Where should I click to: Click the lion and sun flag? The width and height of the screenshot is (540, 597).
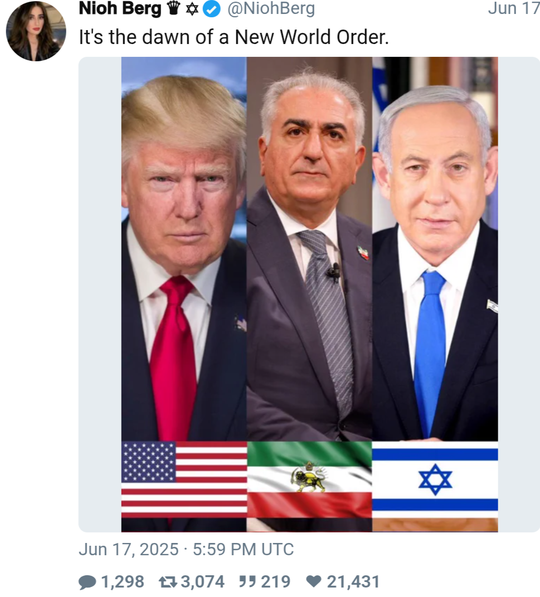point(309,479)
